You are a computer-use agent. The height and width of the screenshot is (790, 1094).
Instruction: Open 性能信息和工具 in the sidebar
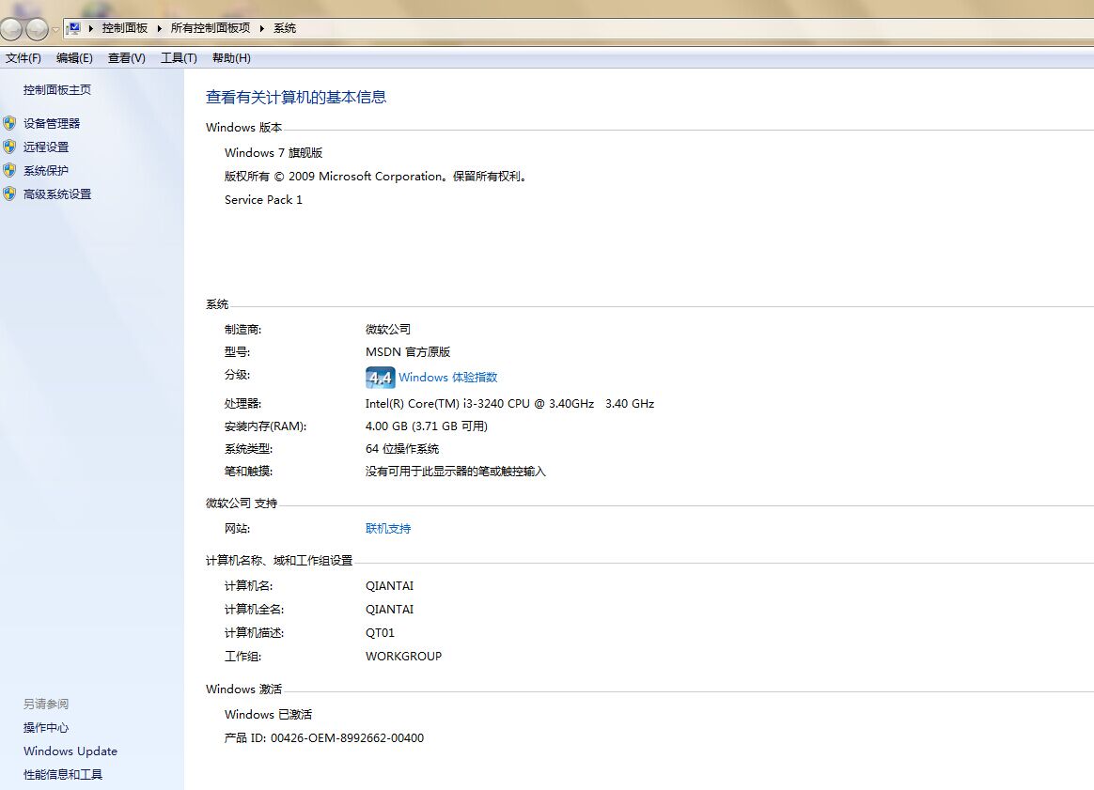[x=63, y=775]
